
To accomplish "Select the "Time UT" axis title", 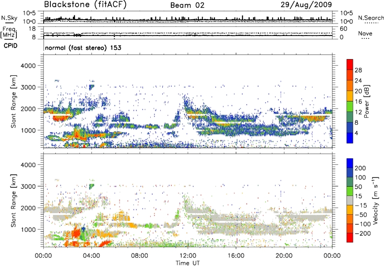I will [188, 263].
